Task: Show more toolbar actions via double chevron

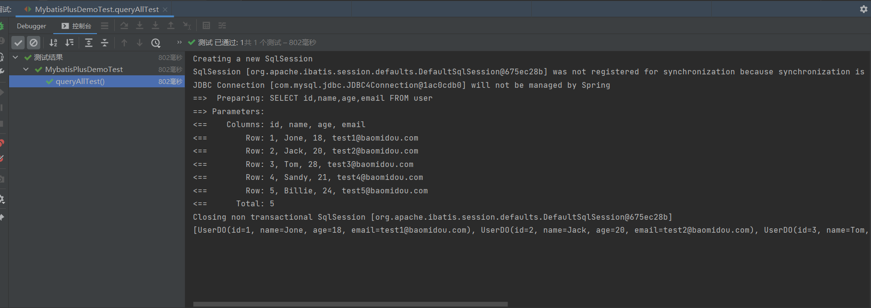Action: [x=179, y=42]
